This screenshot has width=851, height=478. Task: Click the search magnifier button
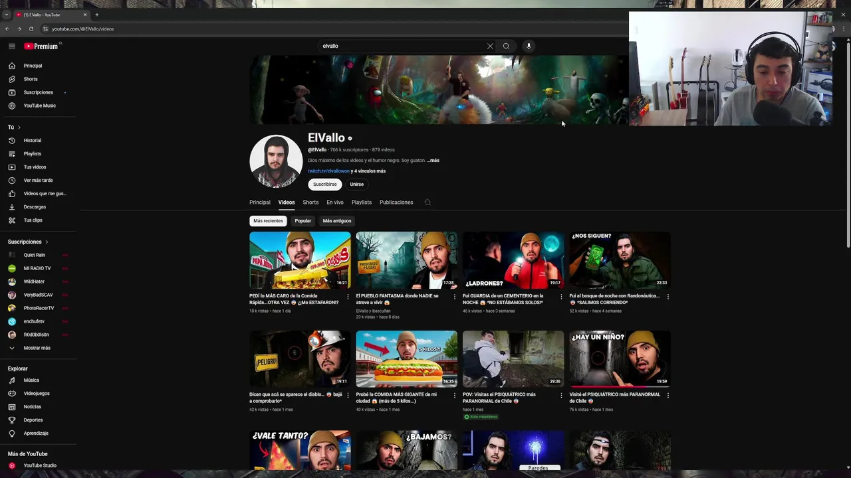tap(506, 46)
